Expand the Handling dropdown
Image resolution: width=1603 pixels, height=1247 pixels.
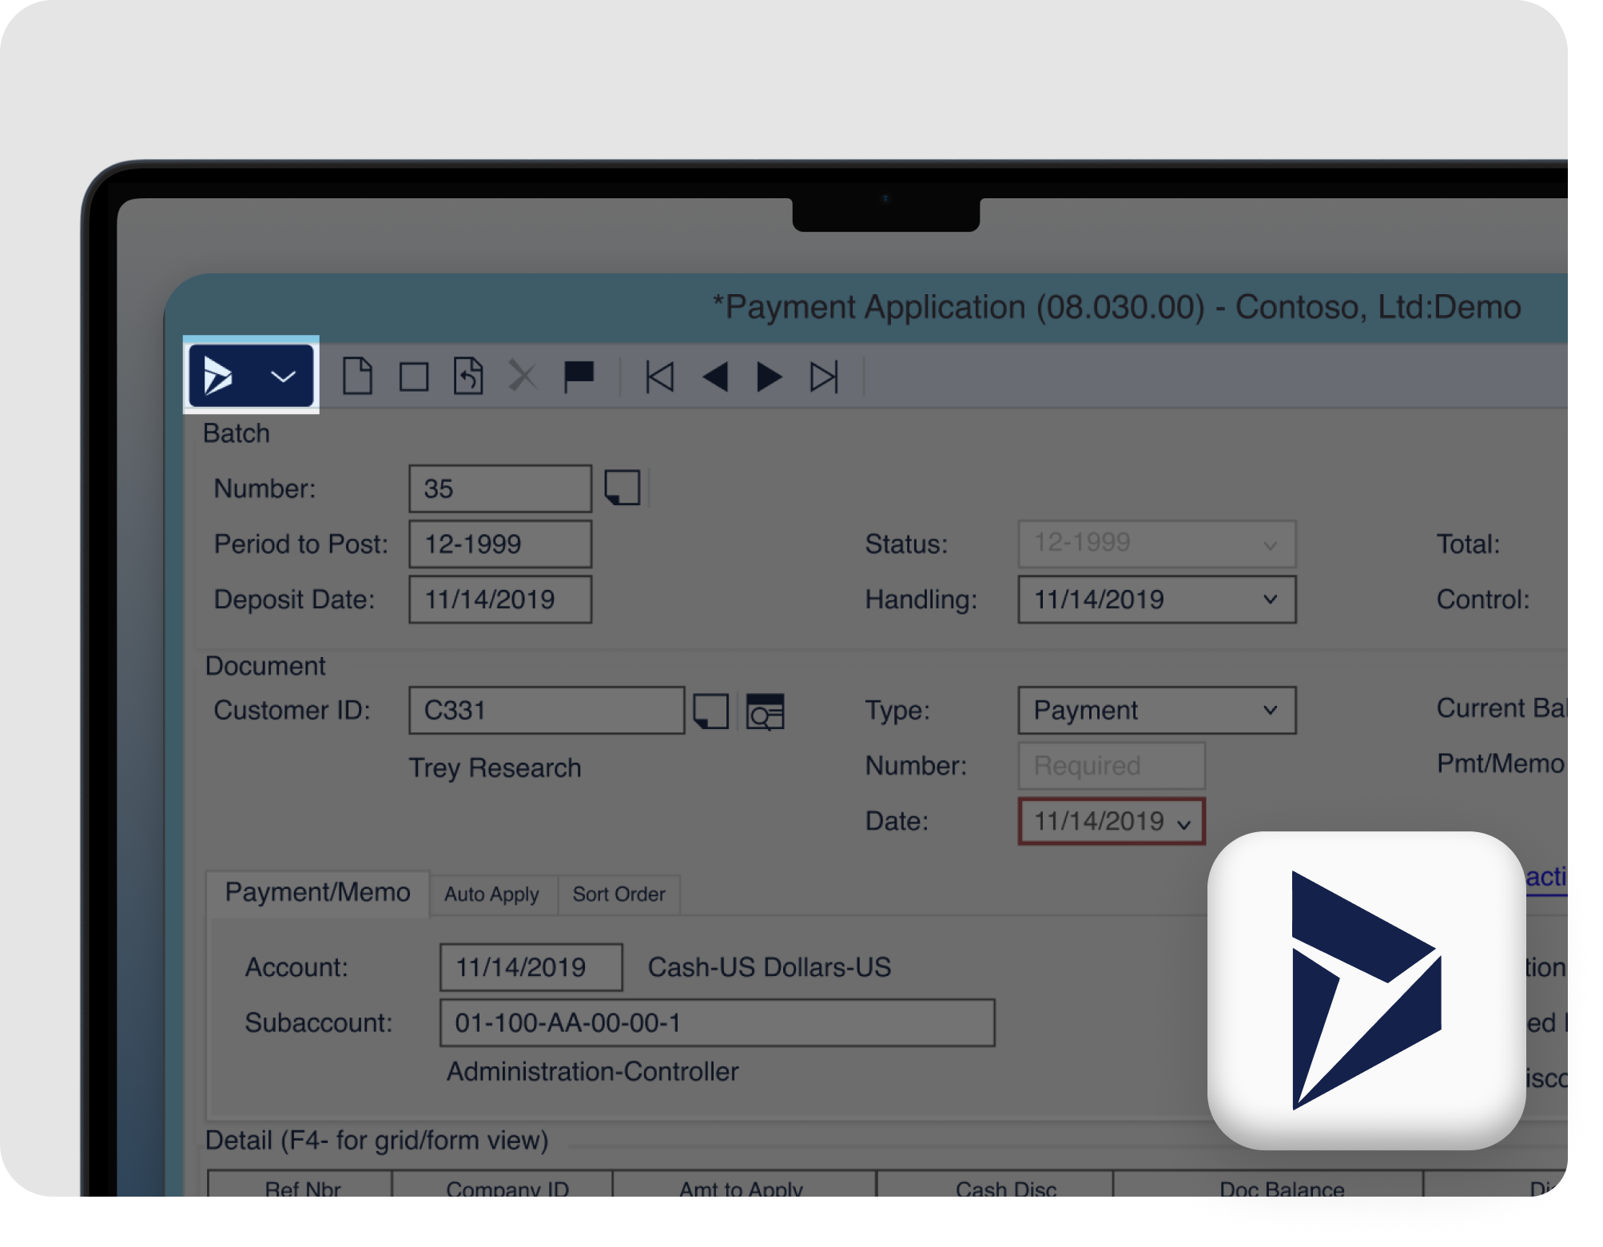pyautogui.click(x=1270, y=600)
